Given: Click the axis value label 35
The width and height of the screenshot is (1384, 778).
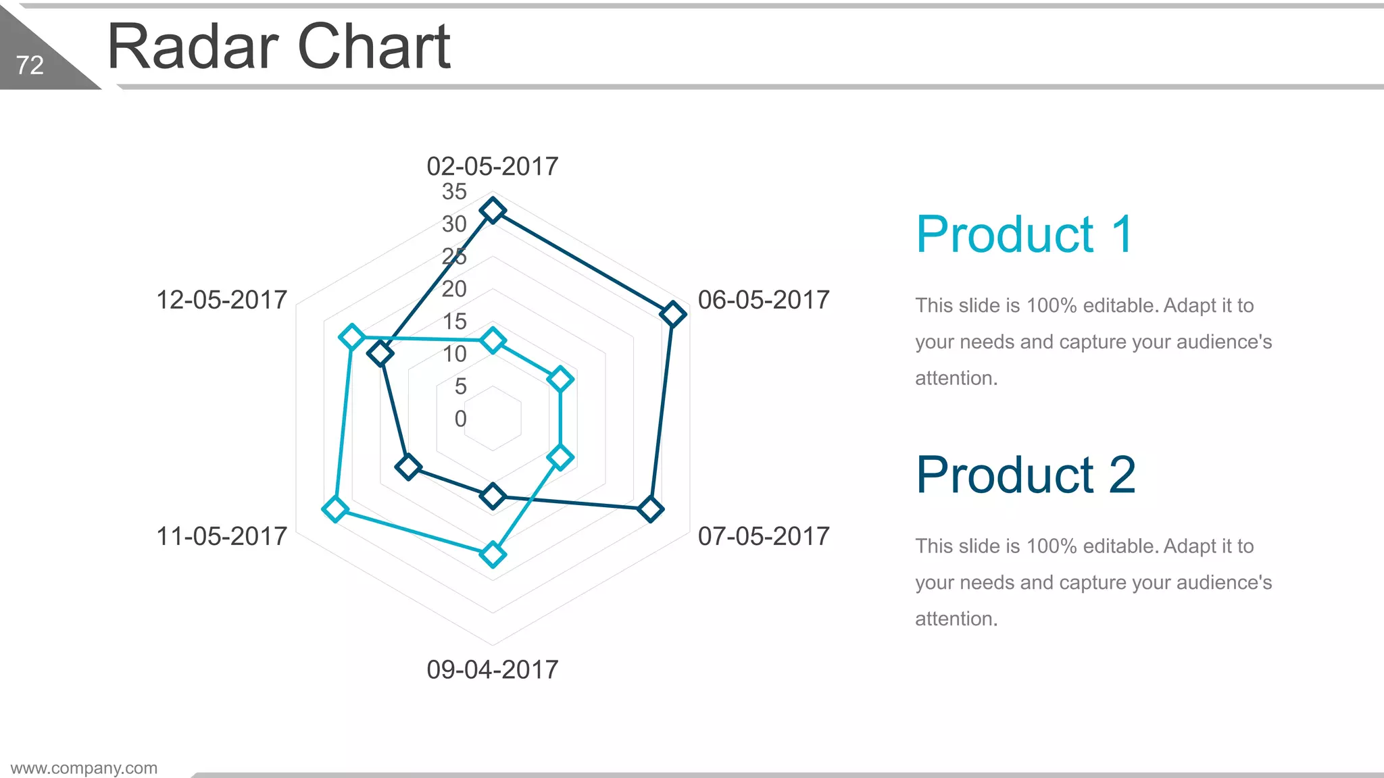Looking at the screenshot, I should click(454, 192).
